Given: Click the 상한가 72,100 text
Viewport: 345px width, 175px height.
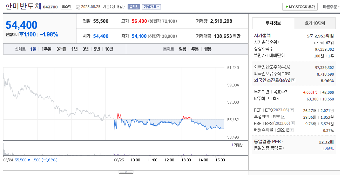Looking at the screenshot, I should [x=163, y=21].
